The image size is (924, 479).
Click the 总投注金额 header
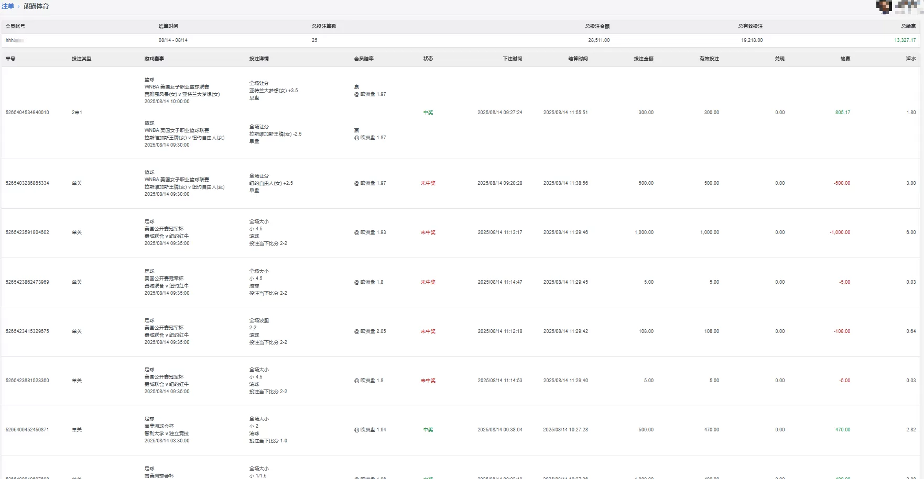[597, 26]
